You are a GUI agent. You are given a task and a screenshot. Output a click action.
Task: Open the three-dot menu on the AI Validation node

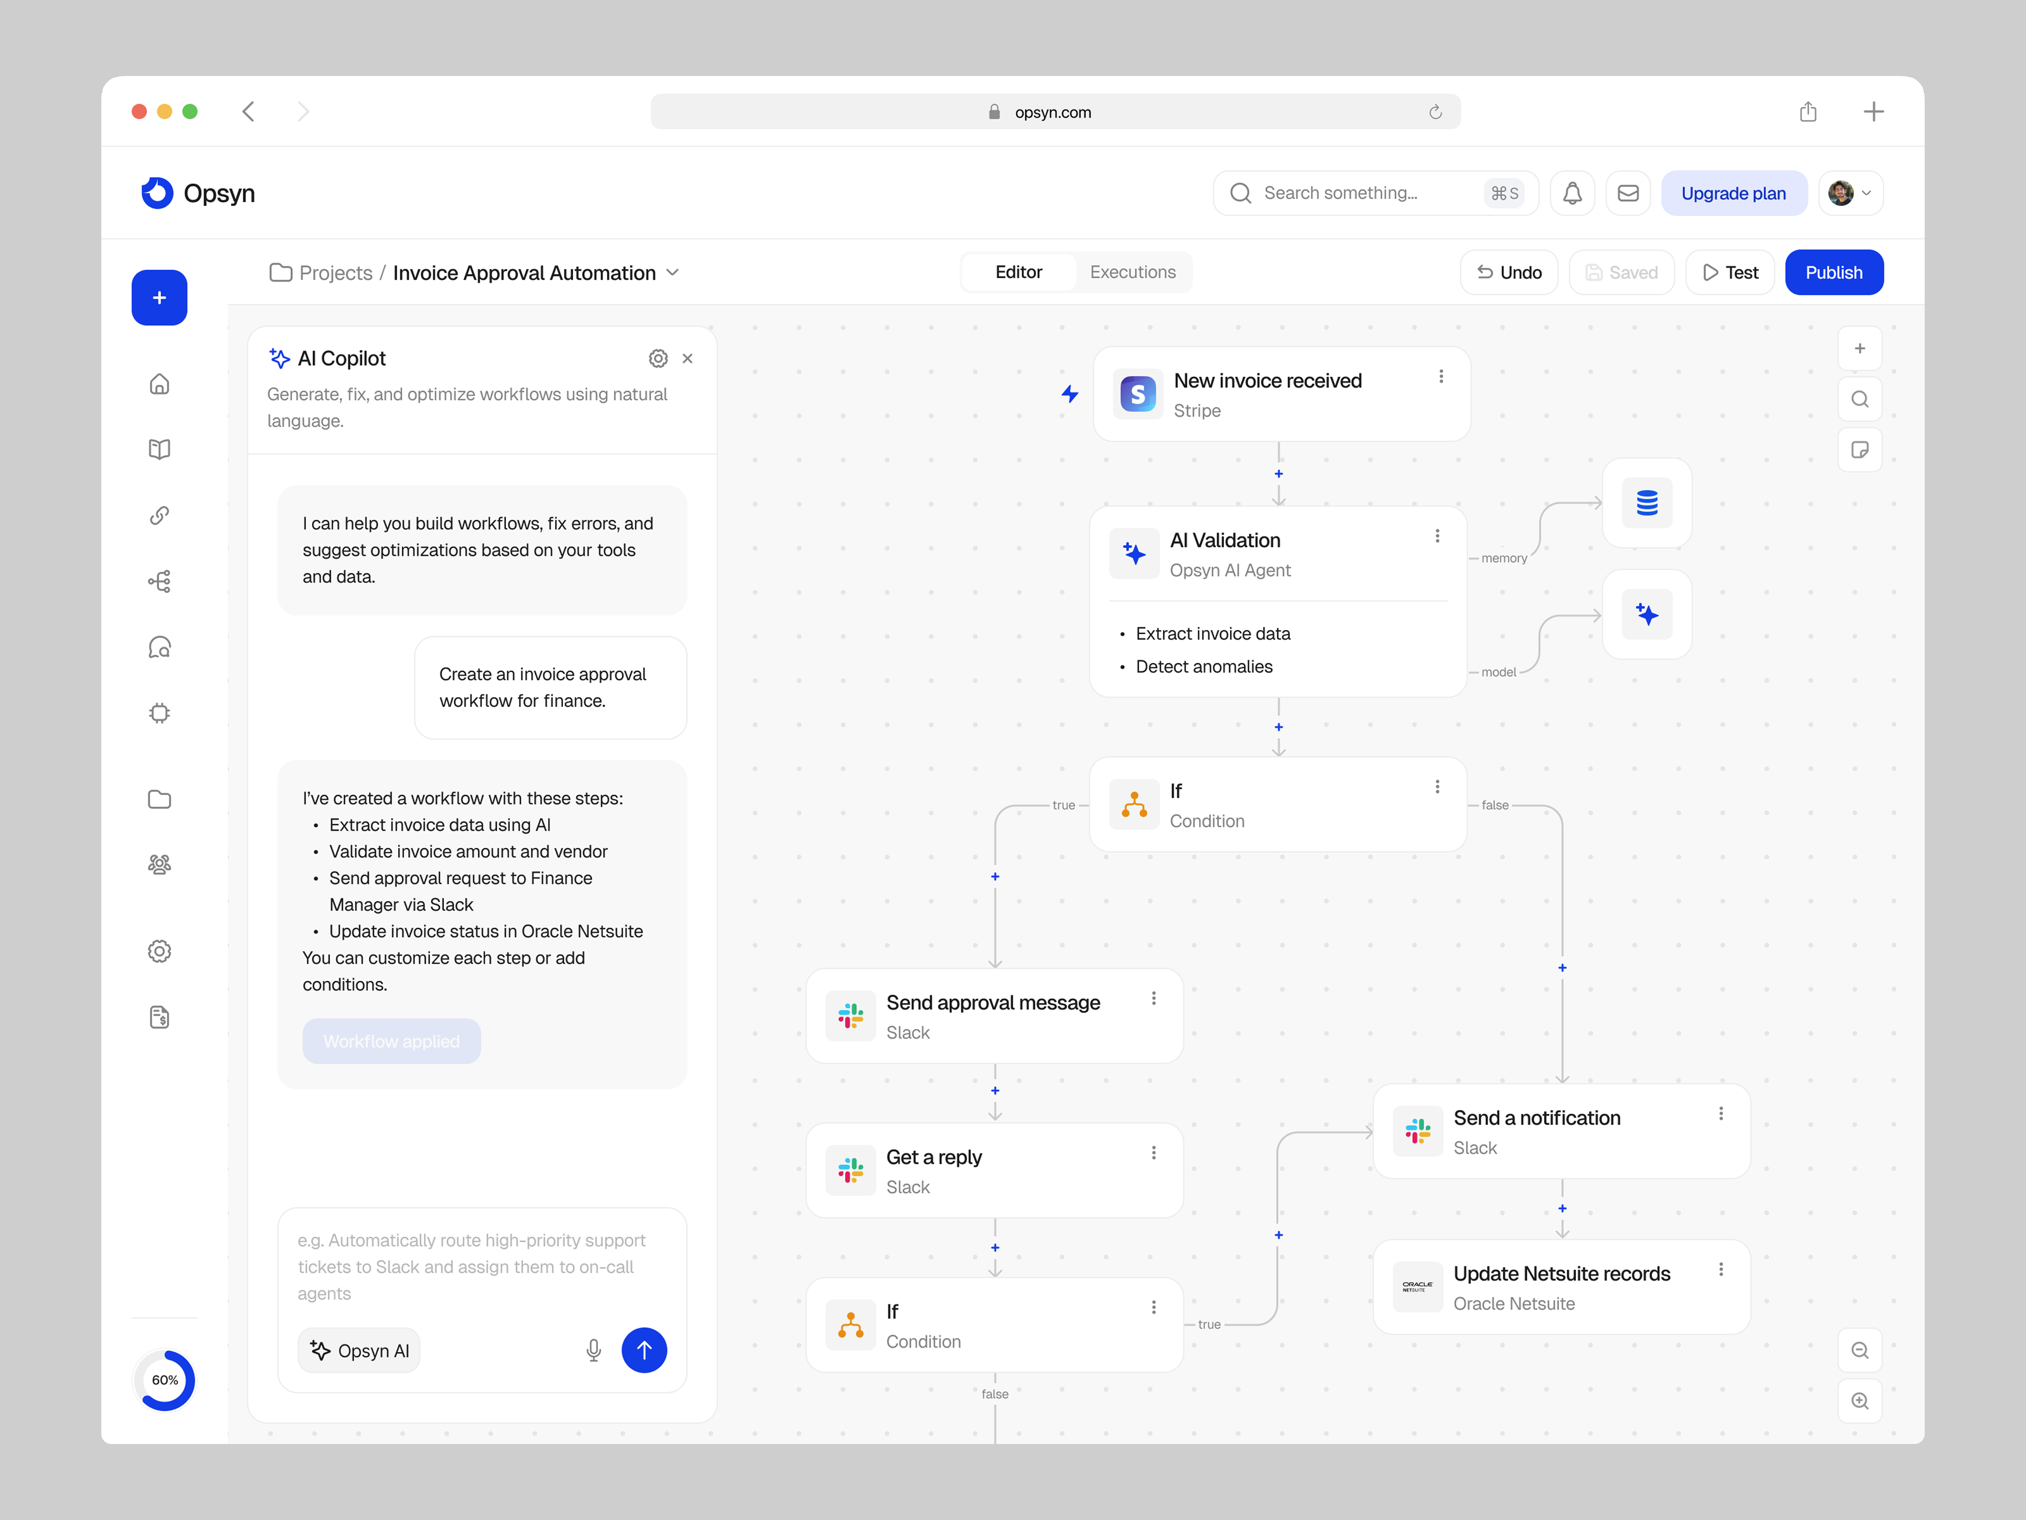pyautogui.click(x=1438, y=536)
